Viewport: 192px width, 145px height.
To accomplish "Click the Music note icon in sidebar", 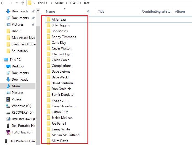I will pos(8,86).
